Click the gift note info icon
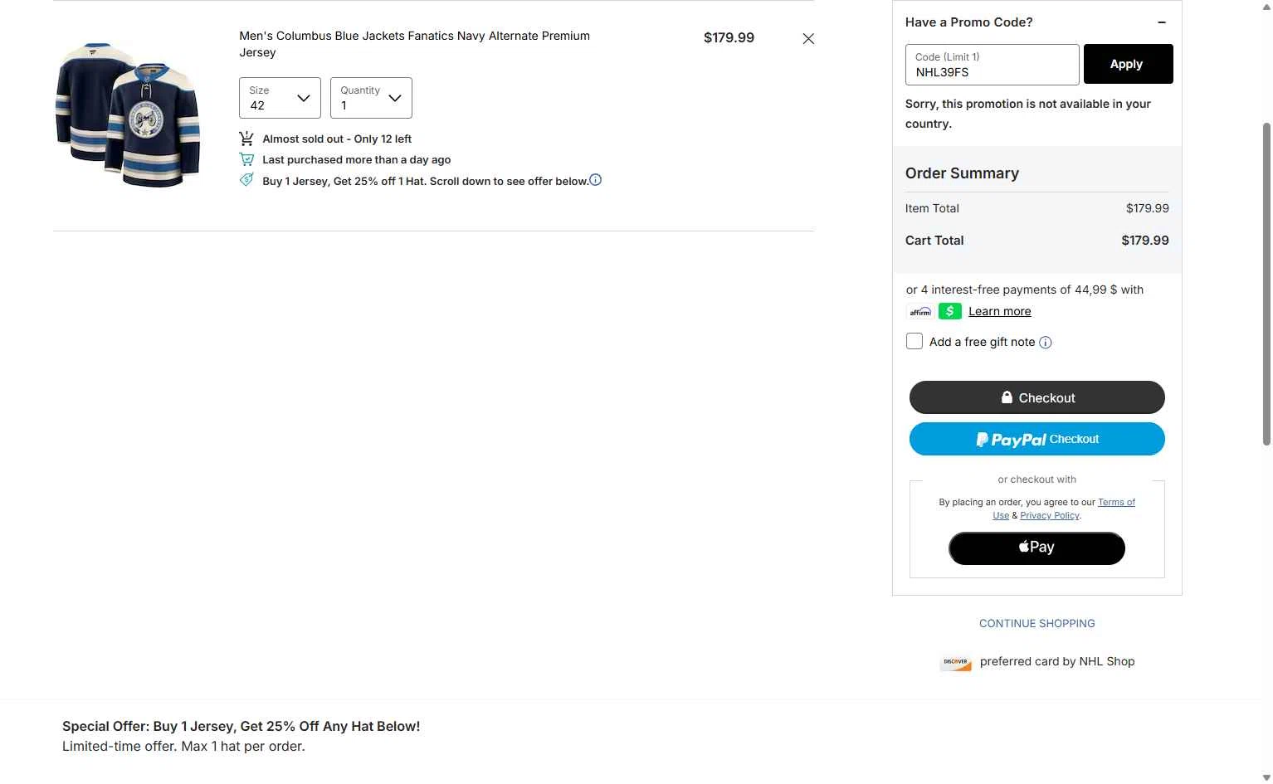Viewport: 1273px width, 784px height. 1046,343
